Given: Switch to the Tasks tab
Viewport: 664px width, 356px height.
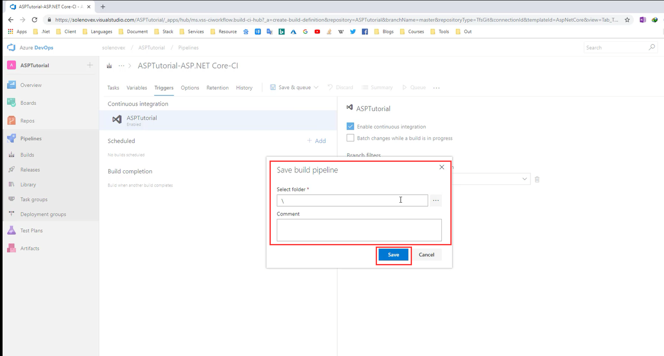Looking at the screenshot, I should pyautogui.click(x=113, y=88).
